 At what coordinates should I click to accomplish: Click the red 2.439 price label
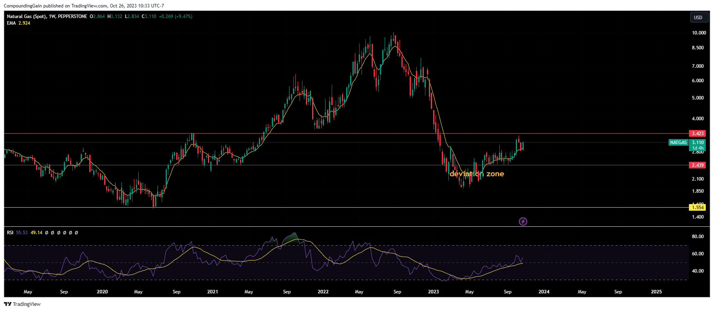(x=698, y=165)
